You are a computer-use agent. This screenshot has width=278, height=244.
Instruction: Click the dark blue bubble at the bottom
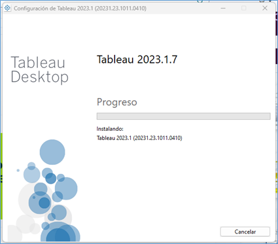click(x=58, y=235)
